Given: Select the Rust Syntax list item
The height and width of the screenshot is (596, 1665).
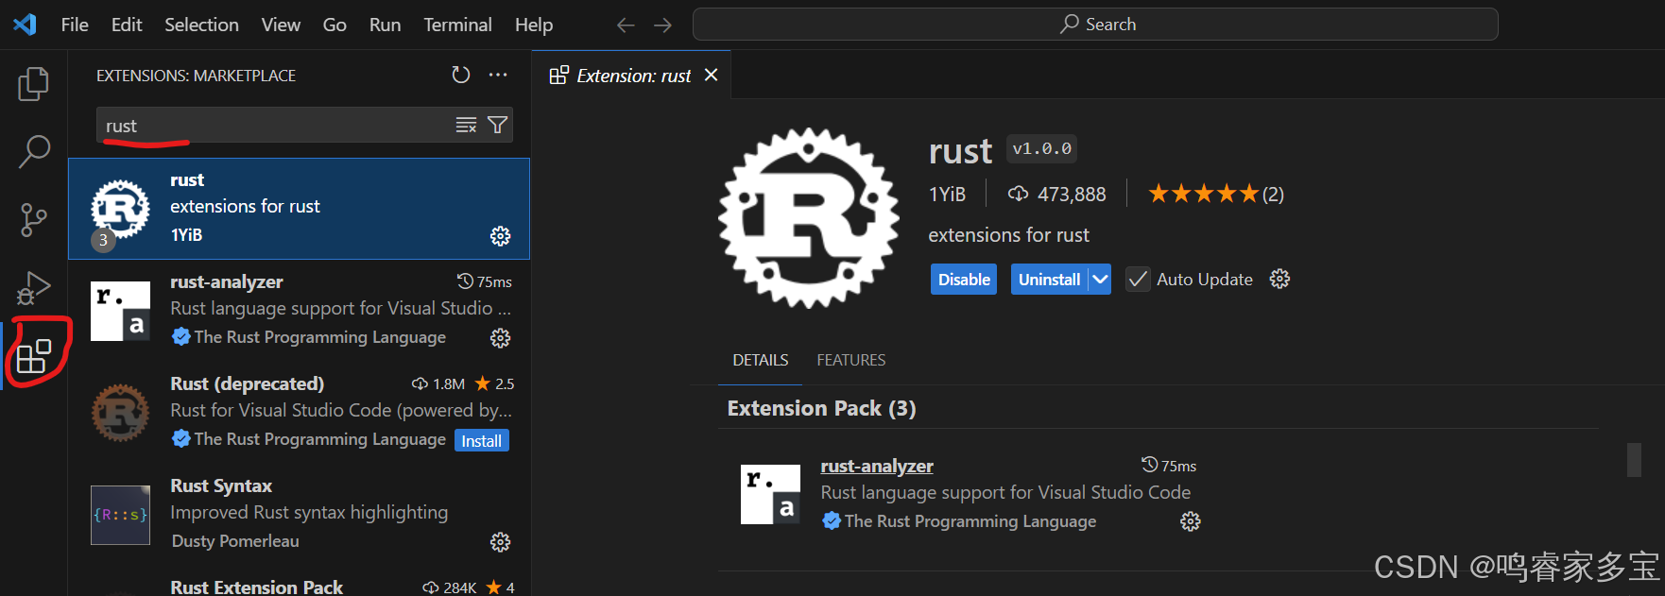Looking at the screenshot, I should pyautogui.click(x=299, y=514).
